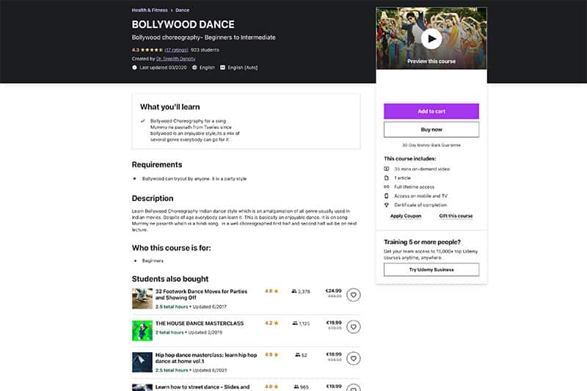
Task: Click the Students also bought heading
Action: 170,279
